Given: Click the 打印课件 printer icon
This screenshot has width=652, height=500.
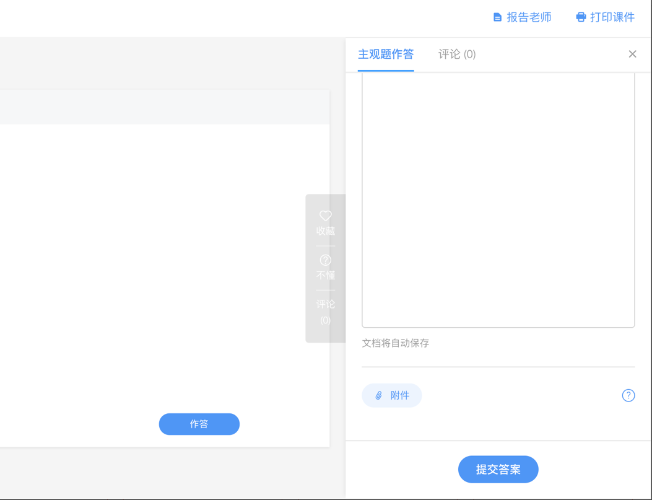Looking at the screenshot, I should coord(581,17).
